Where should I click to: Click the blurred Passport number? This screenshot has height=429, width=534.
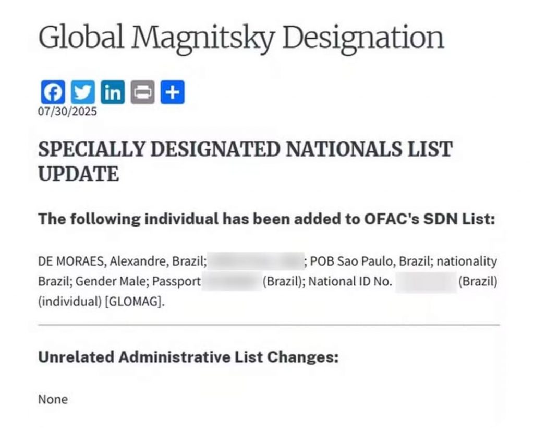coord(232,281)
